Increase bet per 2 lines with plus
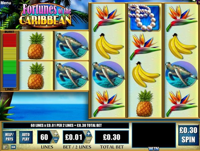This screenshot has width=200, height=151. (89, 134)
